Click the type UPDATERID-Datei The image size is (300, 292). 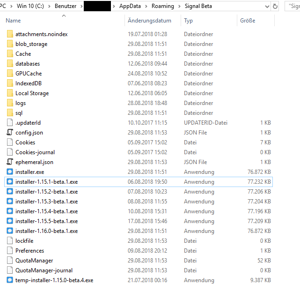pos(205,123)
